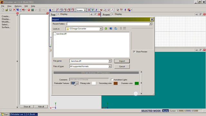
Task: Open the Screen coordinate system dropdown
Action: tap(85, 10)
